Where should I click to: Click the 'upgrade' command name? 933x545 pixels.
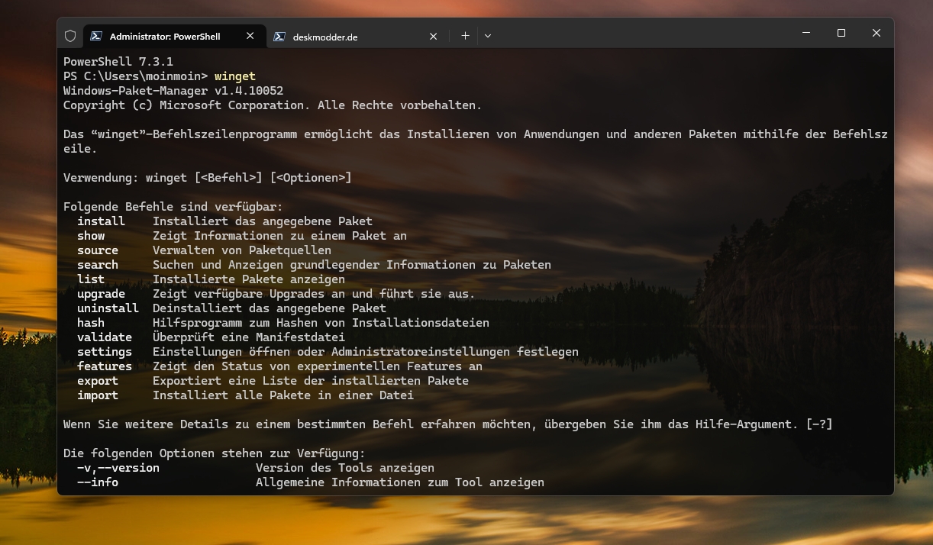(101, 294)
